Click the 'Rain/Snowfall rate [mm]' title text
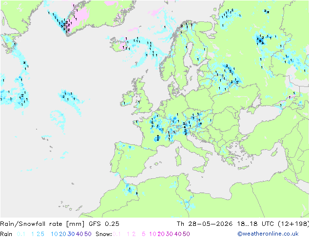 pyautogui.click(x=42, y=224)
